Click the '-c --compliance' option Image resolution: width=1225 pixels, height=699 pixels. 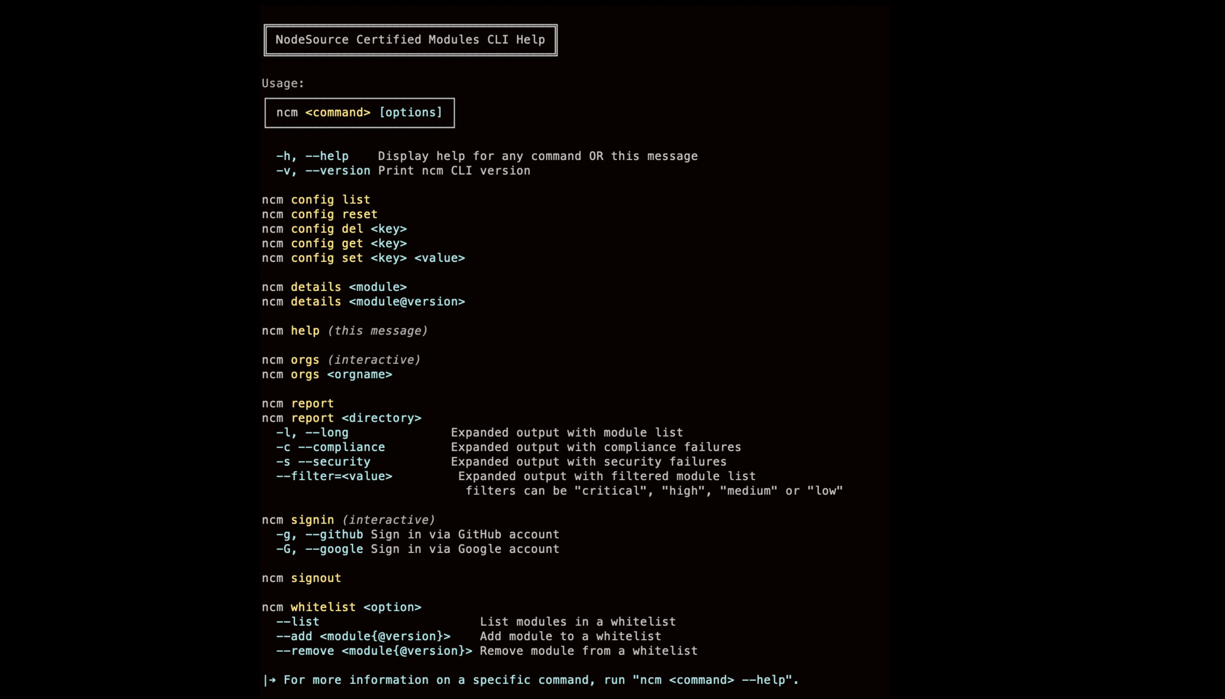(330, 448)
